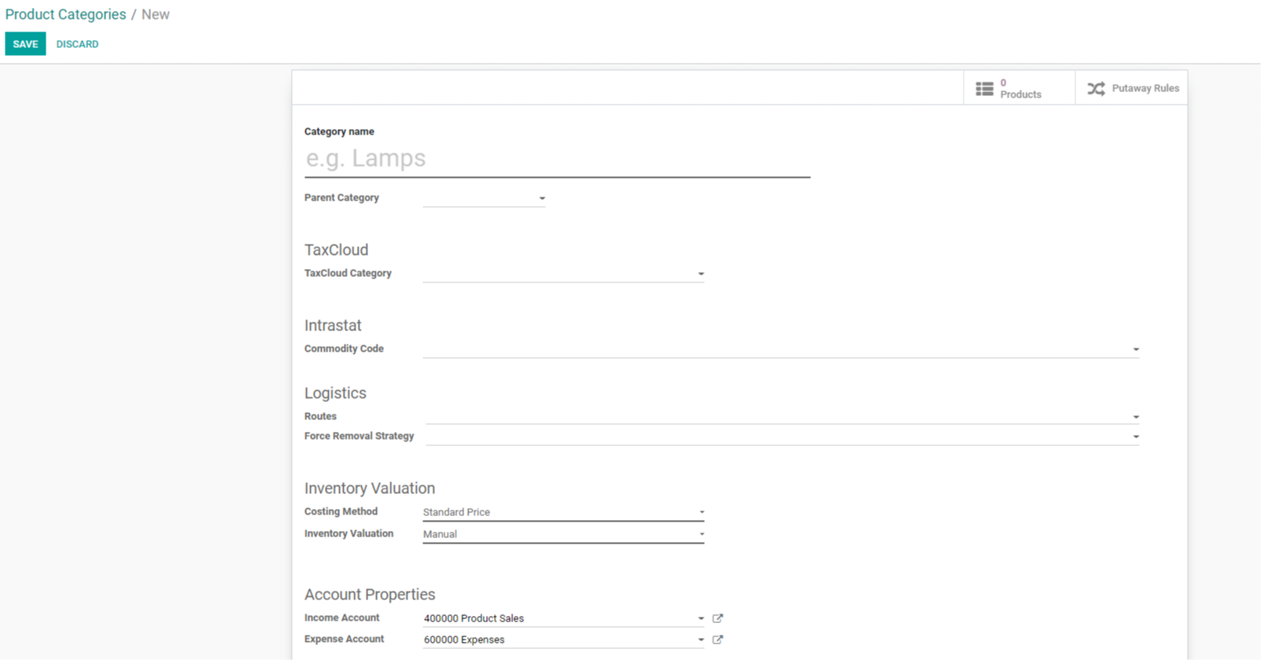Open Putaway Rules shuffle icon
1261x660 pixels.
pyautogui.click(x=1096, y=89)
